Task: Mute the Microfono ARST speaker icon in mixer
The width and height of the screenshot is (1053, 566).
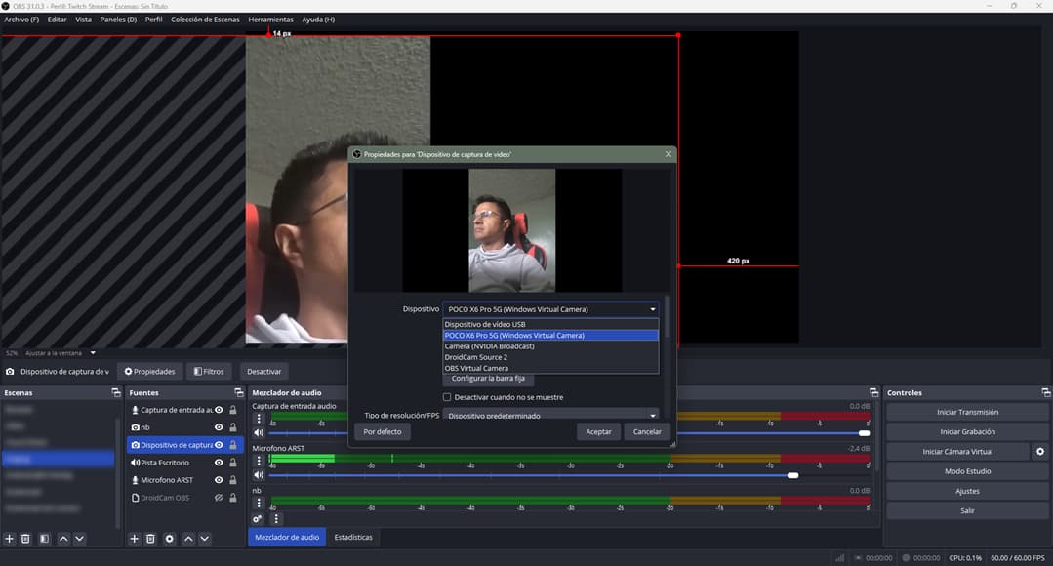Action: coord(259,475)
